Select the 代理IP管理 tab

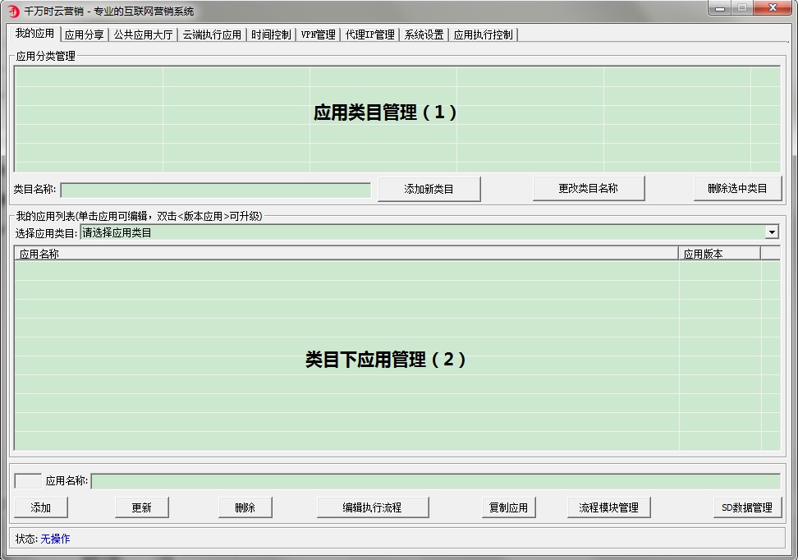coord(369,34)
